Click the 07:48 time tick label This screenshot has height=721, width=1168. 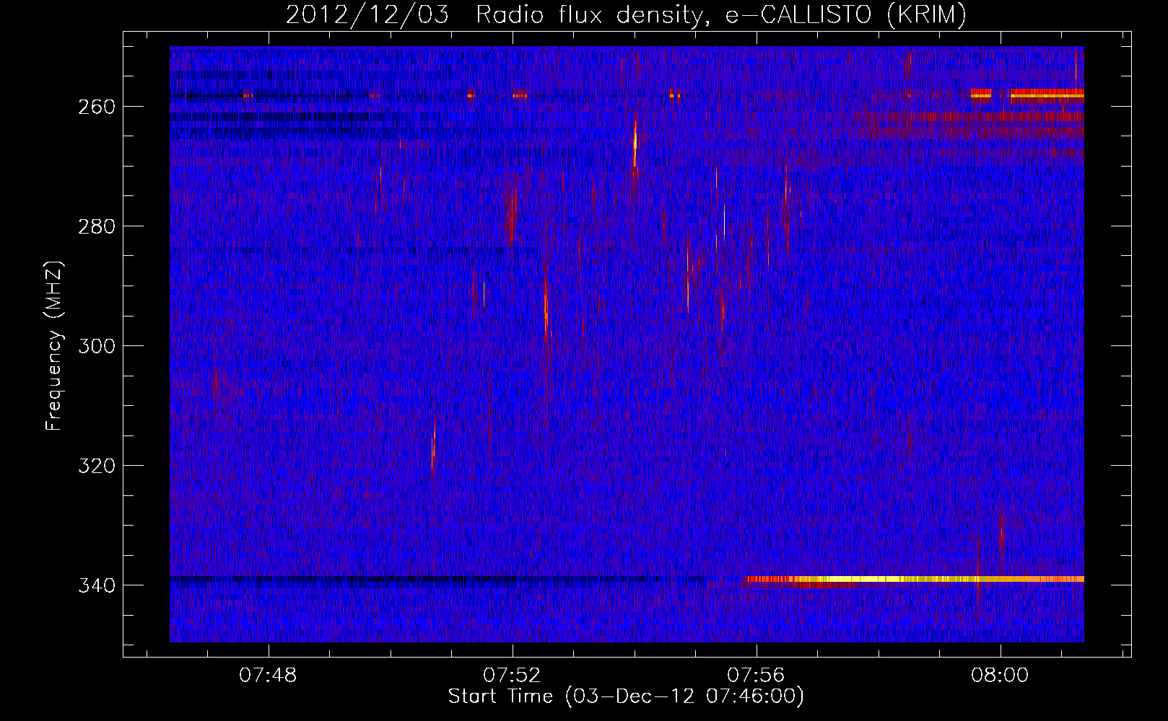point(268,676)
